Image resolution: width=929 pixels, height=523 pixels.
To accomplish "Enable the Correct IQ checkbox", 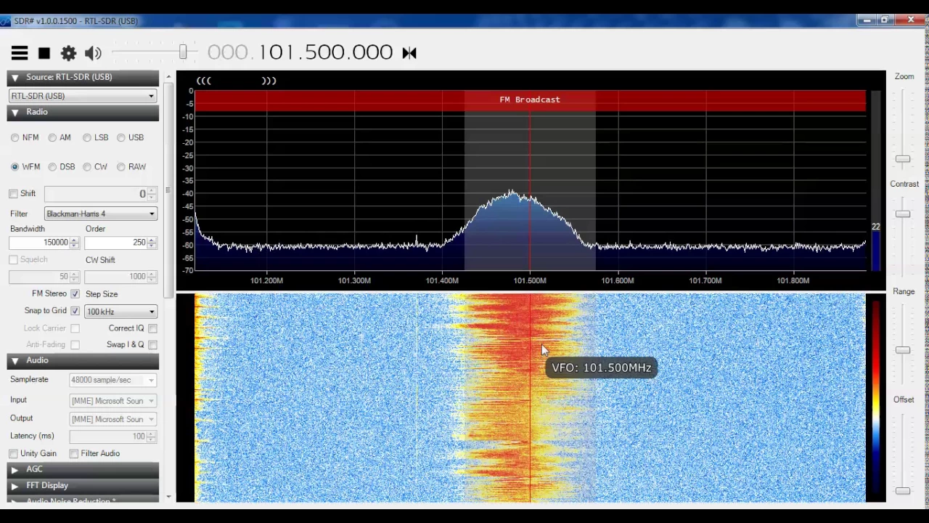I will pos(152,328).
